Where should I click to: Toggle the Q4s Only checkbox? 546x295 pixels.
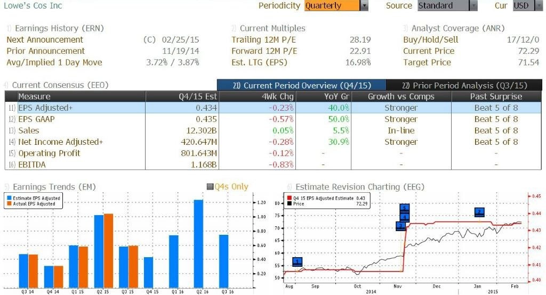[x=210, y=187]
